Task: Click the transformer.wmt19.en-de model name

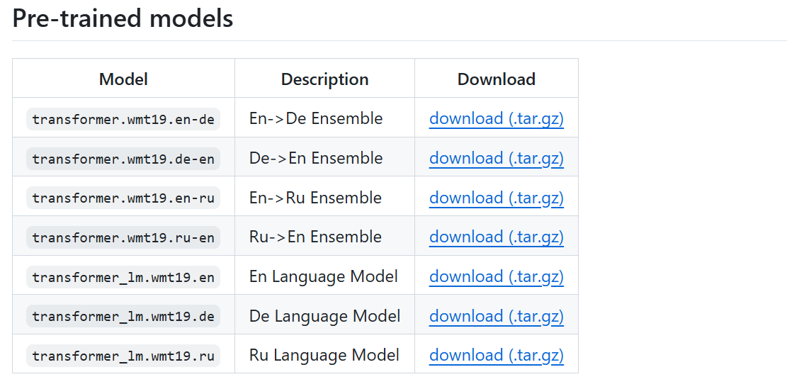Action: click(x=123, y=119)
